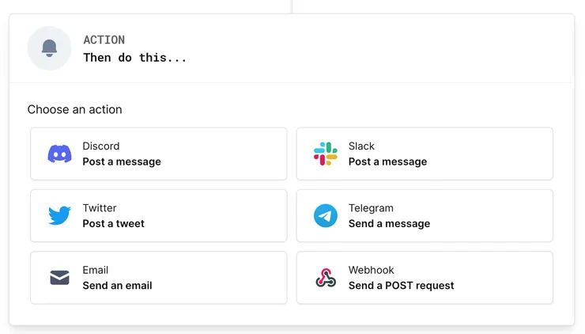Viewport: 585px width, 334px height.
Task: Click the Telegram card title
Action: pyautogui.click(x=371, y=208)
